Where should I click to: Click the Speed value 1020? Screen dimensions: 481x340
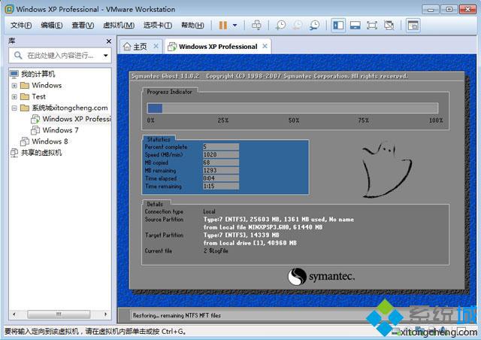221,154
